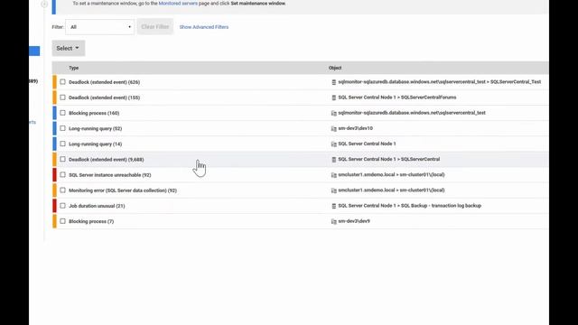Image resolution: width=578 pixels, height=325 pixels.
Task: Tick the Long-running query (52) checkbox
Action: [x=62, y=128]
